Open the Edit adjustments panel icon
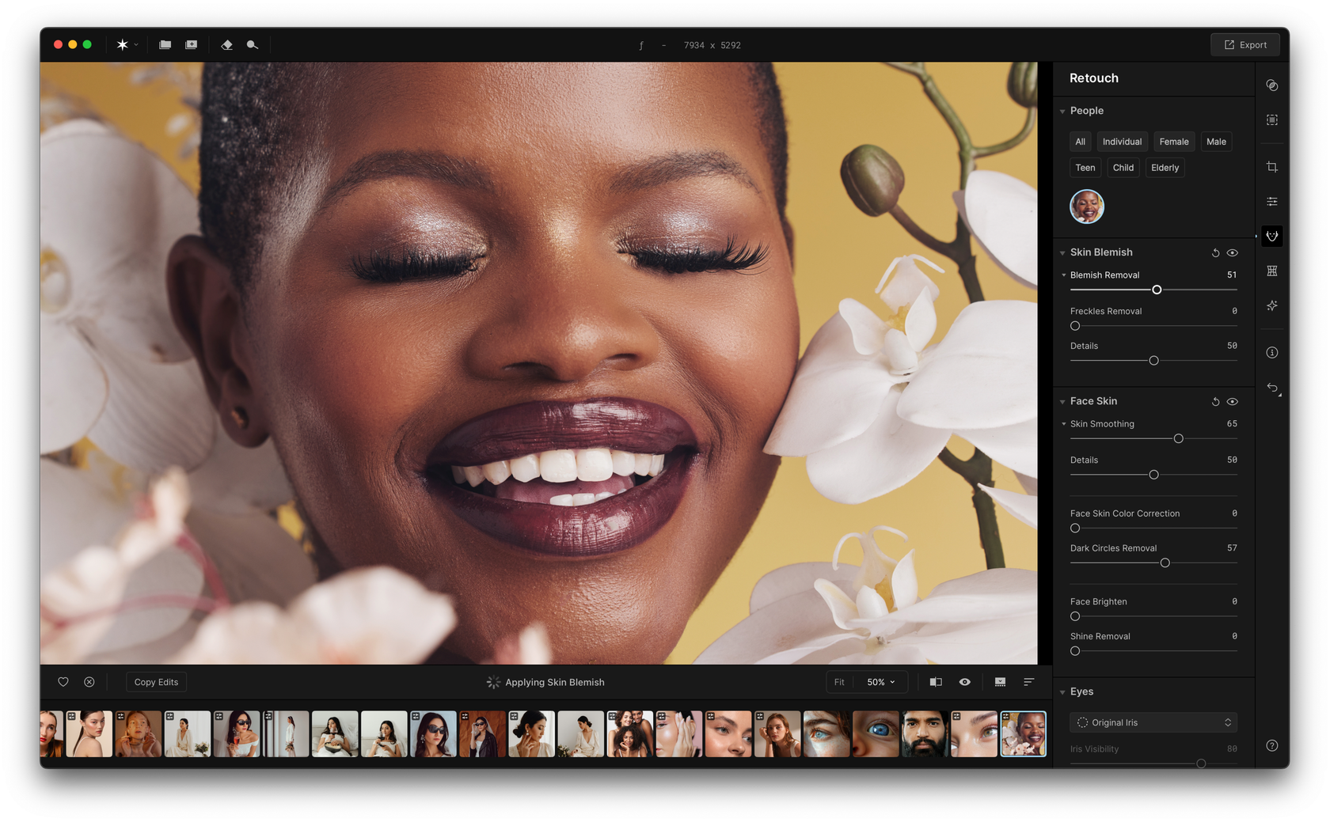Image resolution: width=1330 pixels, height=822 pixels. click(x=1272, y=201)
